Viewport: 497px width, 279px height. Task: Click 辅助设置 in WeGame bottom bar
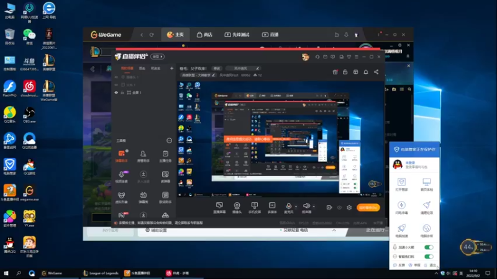click(x=156, y=230)
